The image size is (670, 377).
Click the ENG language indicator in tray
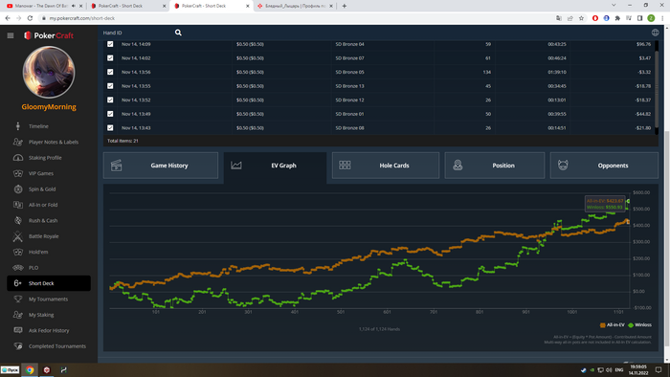[x=618, y=369]
